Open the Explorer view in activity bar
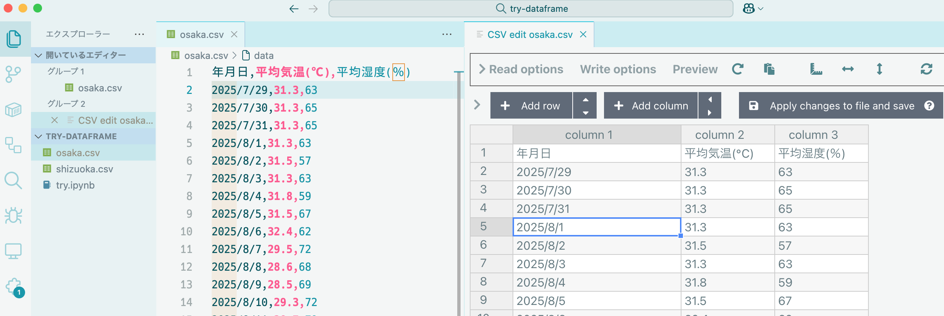 point(14,39)
